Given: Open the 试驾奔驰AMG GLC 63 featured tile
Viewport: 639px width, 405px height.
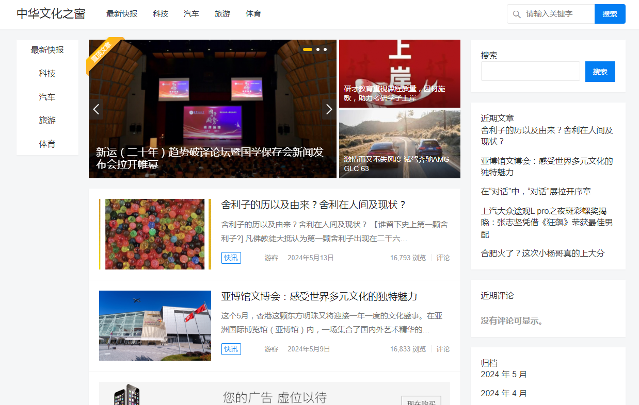Looking at the screenshot, I should [x=400, y=144].
